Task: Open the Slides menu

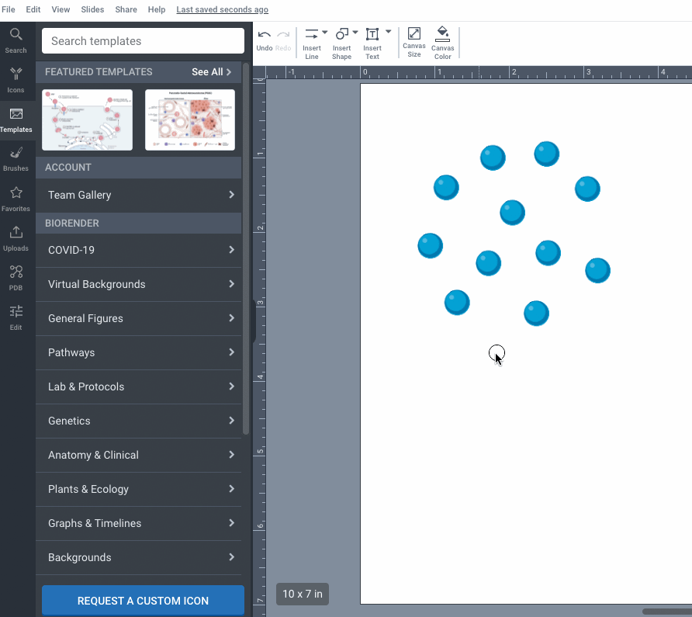Action: click(x=92, y=9)
